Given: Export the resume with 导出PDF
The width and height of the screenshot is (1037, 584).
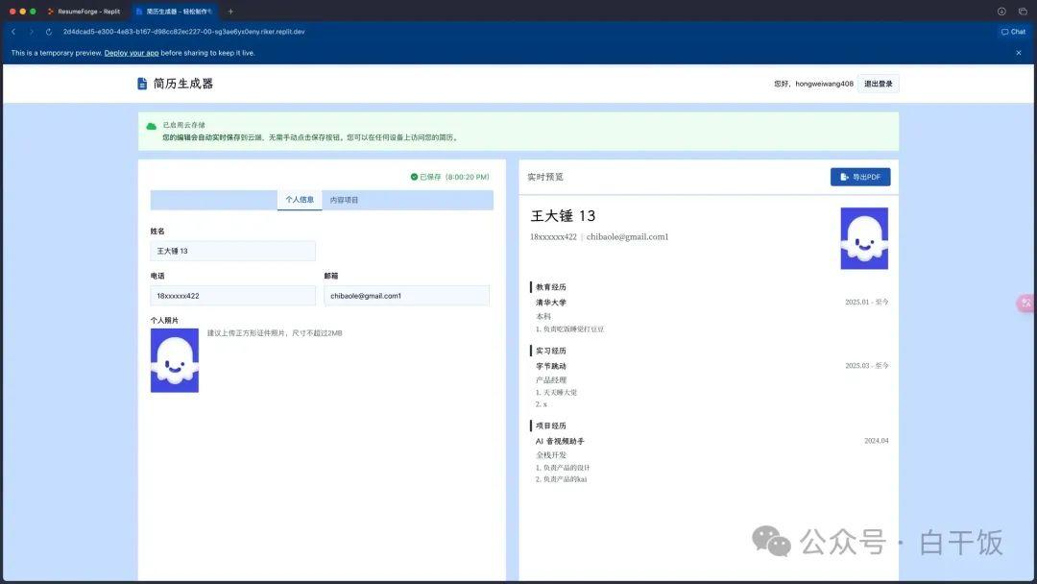Looking at the screenshot, I should coord(860,177).
